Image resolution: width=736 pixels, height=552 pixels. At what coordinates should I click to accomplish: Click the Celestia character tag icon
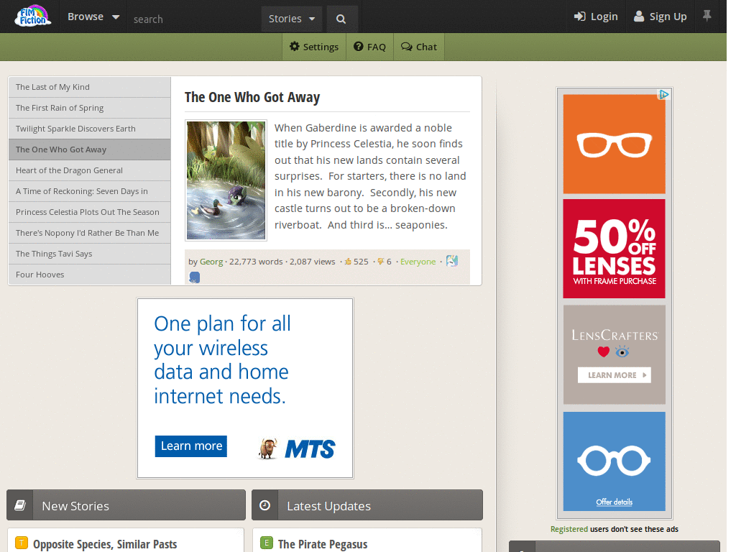452,261
